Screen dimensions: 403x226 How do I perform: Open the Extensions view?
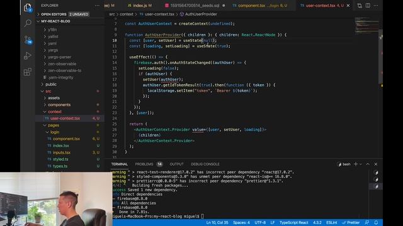[28, 72]
